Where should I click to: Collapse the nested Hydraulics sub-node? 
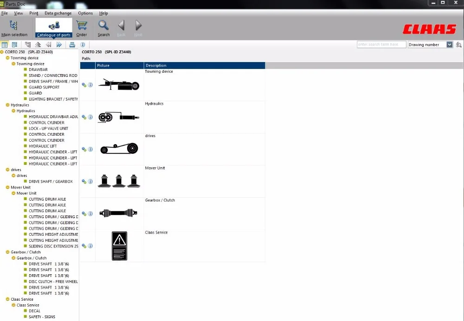coord(13,111)
